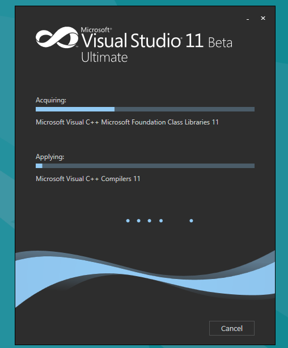288x348 pixels.
Task: Select the 'Applying:' label
Action: pyautogui.click(x=50, y=157)
